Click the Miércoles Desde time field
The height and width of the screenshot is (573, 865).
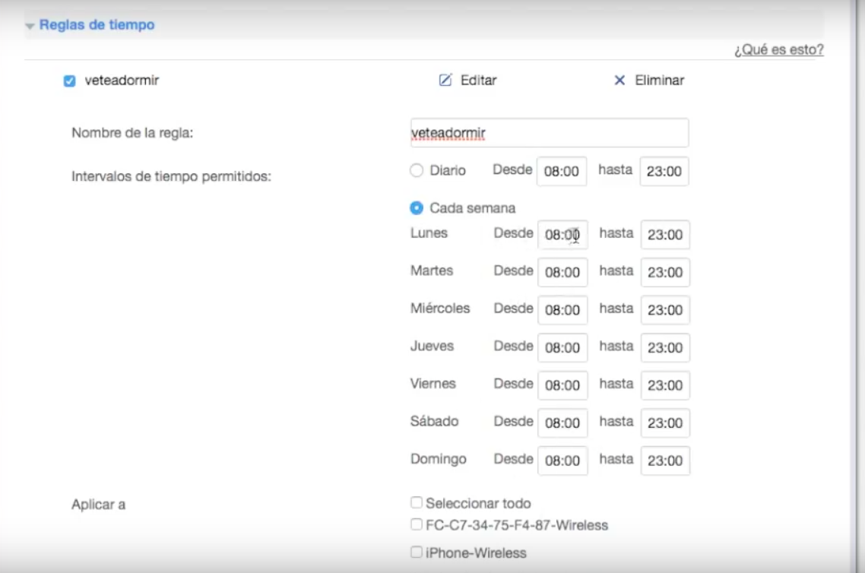(562, 309)
